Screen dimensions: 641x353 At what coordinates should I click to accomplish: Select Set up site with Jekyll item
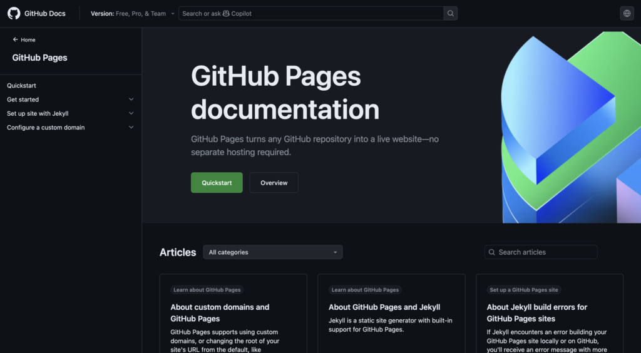pos(38,113)
